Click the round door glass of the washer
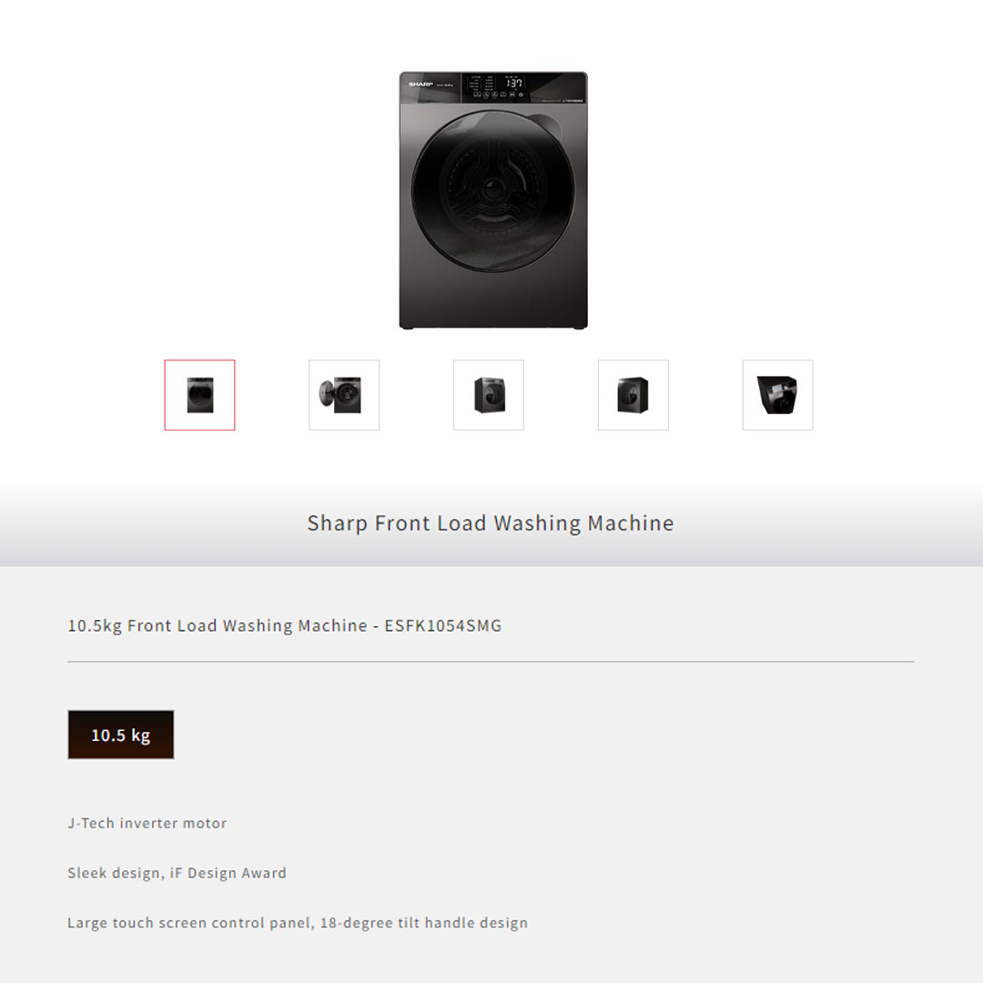This screenshot has width=983, height=983. pyautogui.click(x=492, y=191)
